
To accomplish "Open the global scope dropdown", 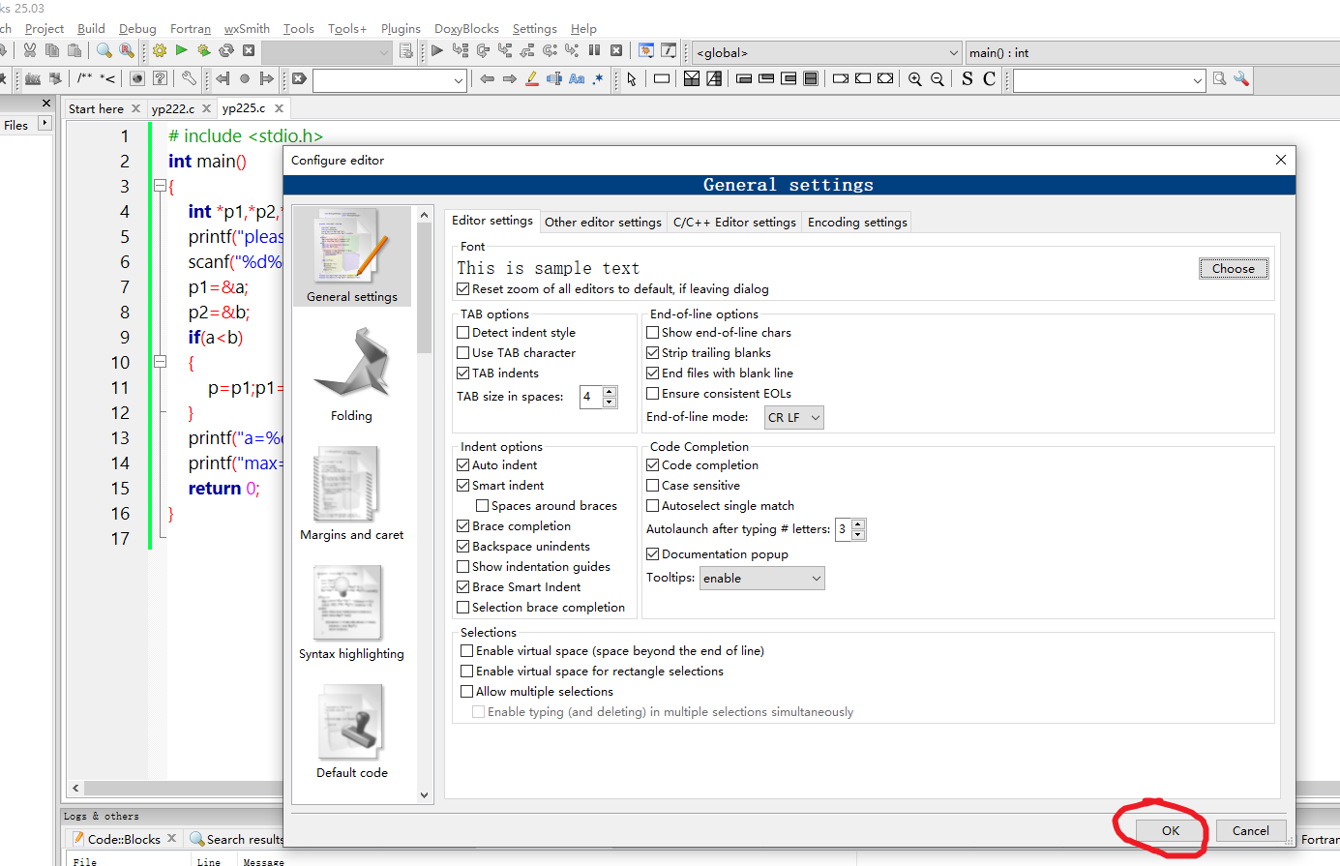I will coord(827,53).
